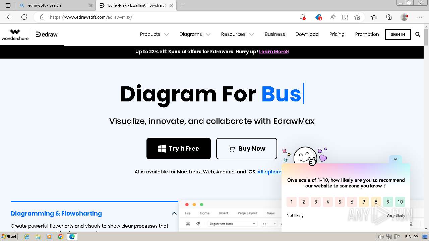Click Windows Start button
The height and width of the screenshot is (241, 429).
pyautogui.click(x=9, y=237)
